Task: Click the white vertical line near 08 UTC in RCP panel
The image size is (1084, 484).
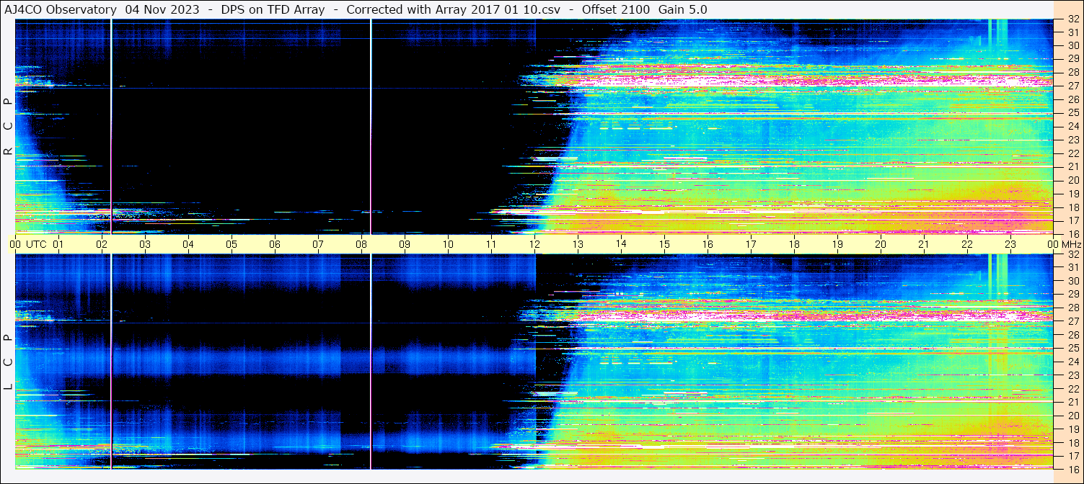Action: click(371, 122)
